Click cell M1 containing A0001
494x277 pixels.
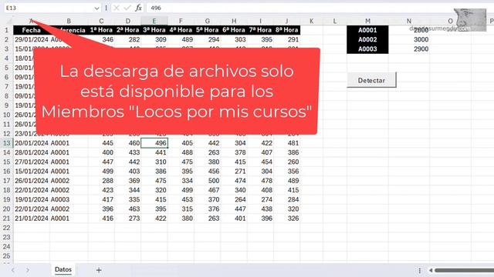[x=367, y=30]
